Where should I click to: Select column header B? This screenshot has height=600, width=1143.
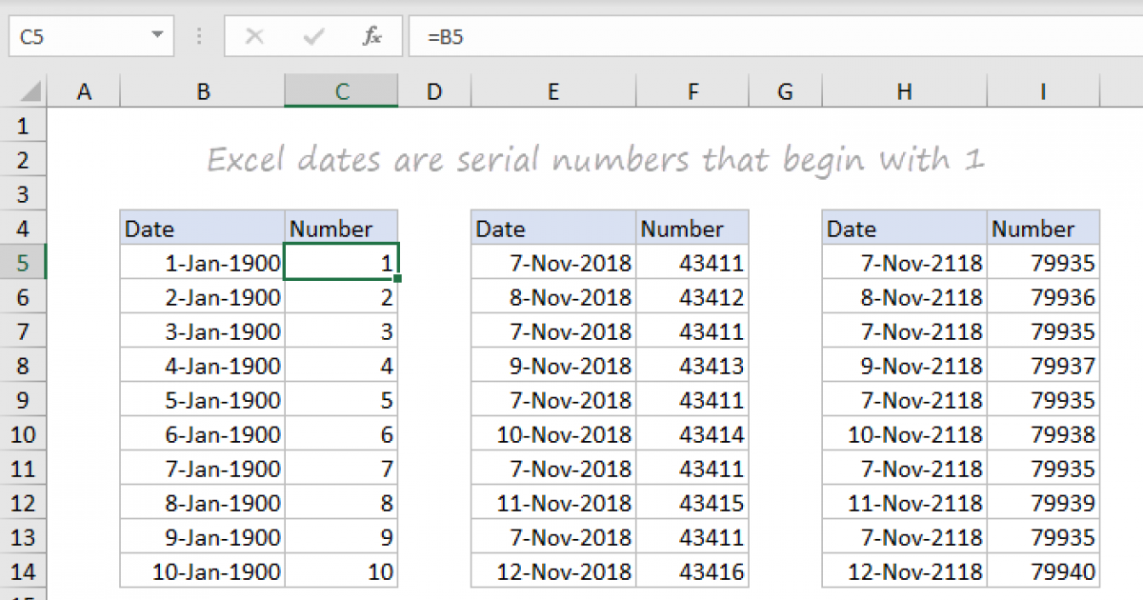tap(203, 90)
